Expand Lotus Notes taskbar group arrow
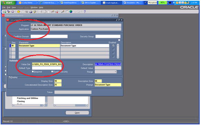This screenshot has height=125, width=201. [37, 3]
